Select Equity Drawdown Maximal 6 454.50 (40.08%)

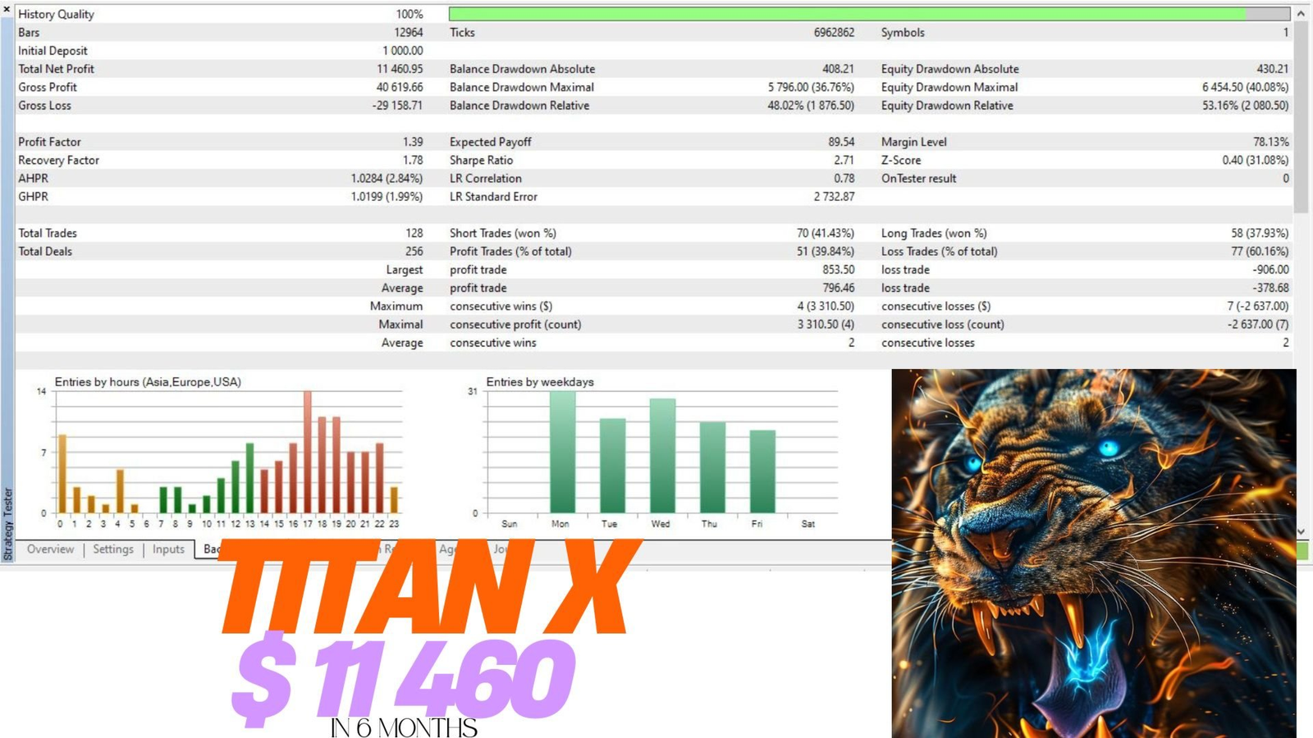[x=1246, y=87]
